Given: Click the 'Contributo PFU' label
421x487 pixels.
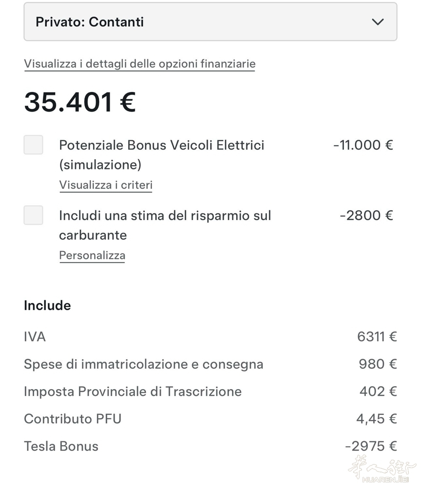Looking at the screenshot, I should [x=73, y=419].
